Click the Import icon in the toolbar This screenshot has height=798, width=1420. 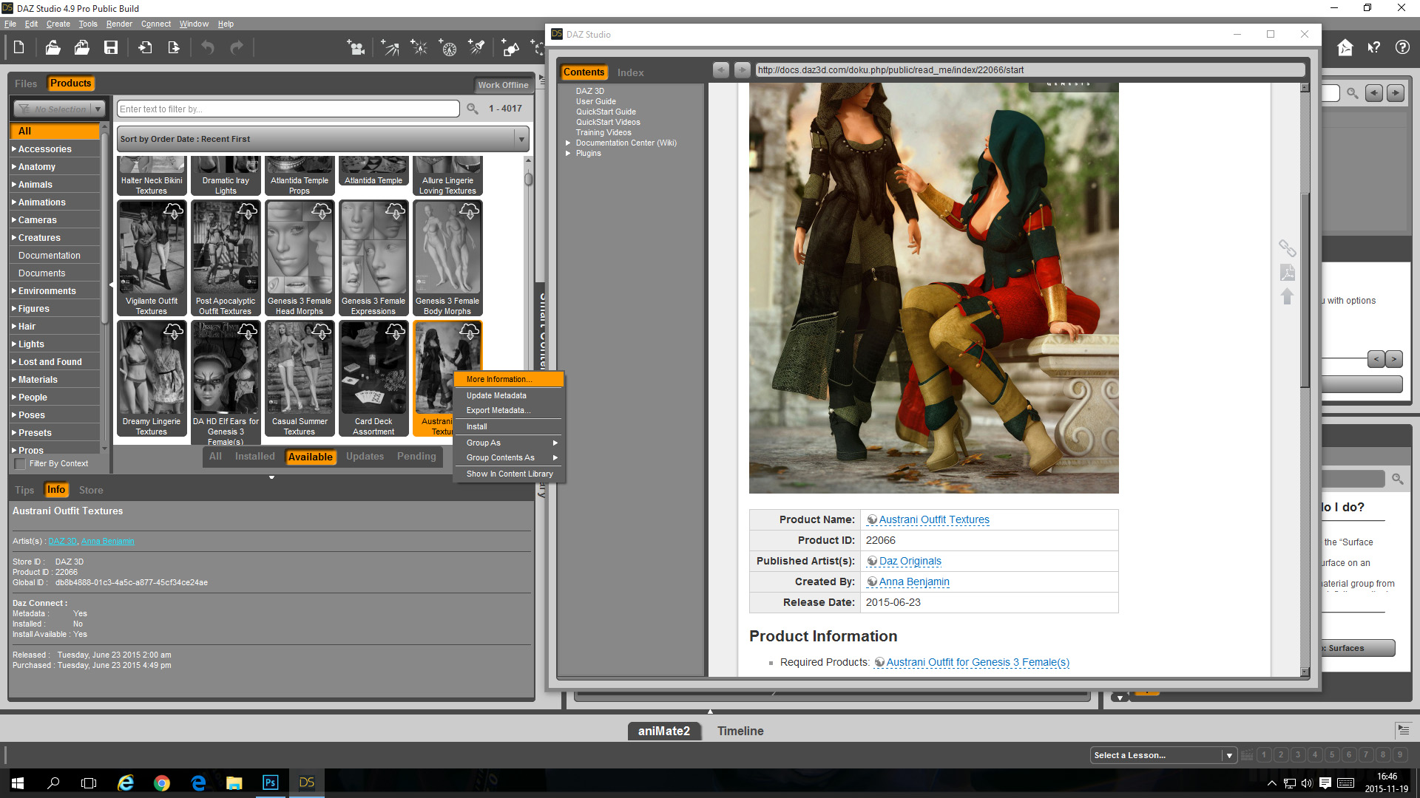pyautogui.click(x=145, y=48)
